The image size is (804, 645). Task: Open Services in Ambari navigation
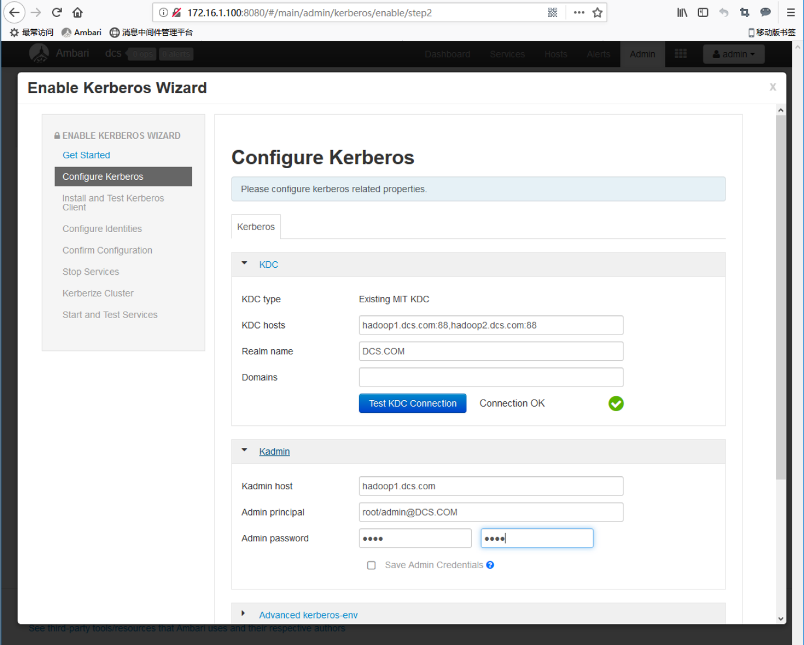(x=507, y=54)
